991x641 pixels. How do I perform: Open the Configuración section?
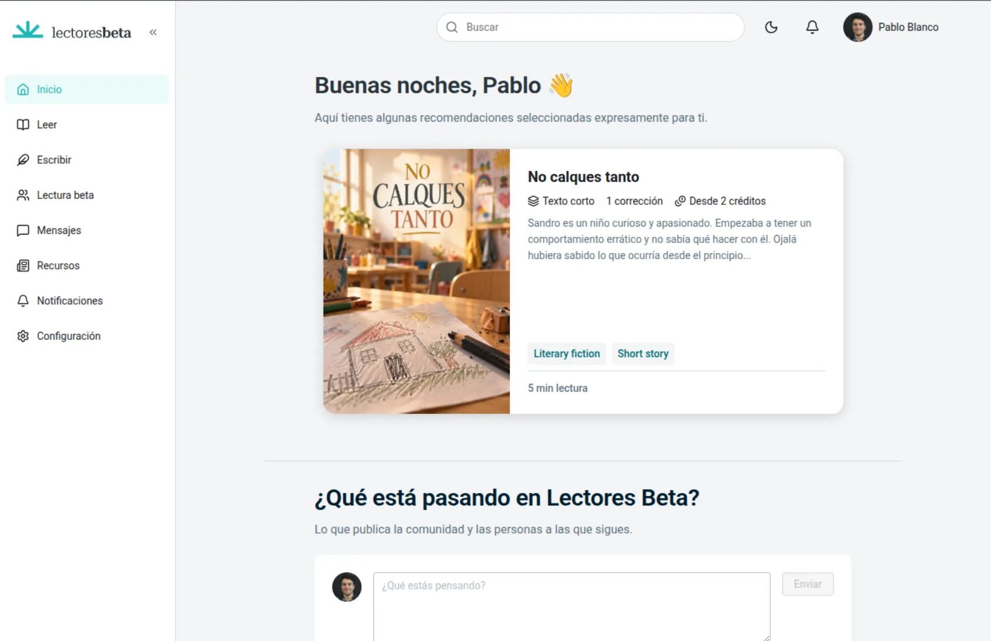[x=87, y=336]
